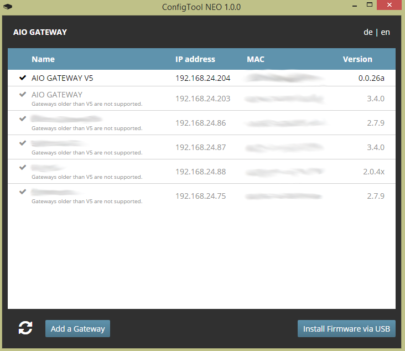
Task: Click version 2.7.9 in 192.168.24.75 row
Action: point(376,196)
